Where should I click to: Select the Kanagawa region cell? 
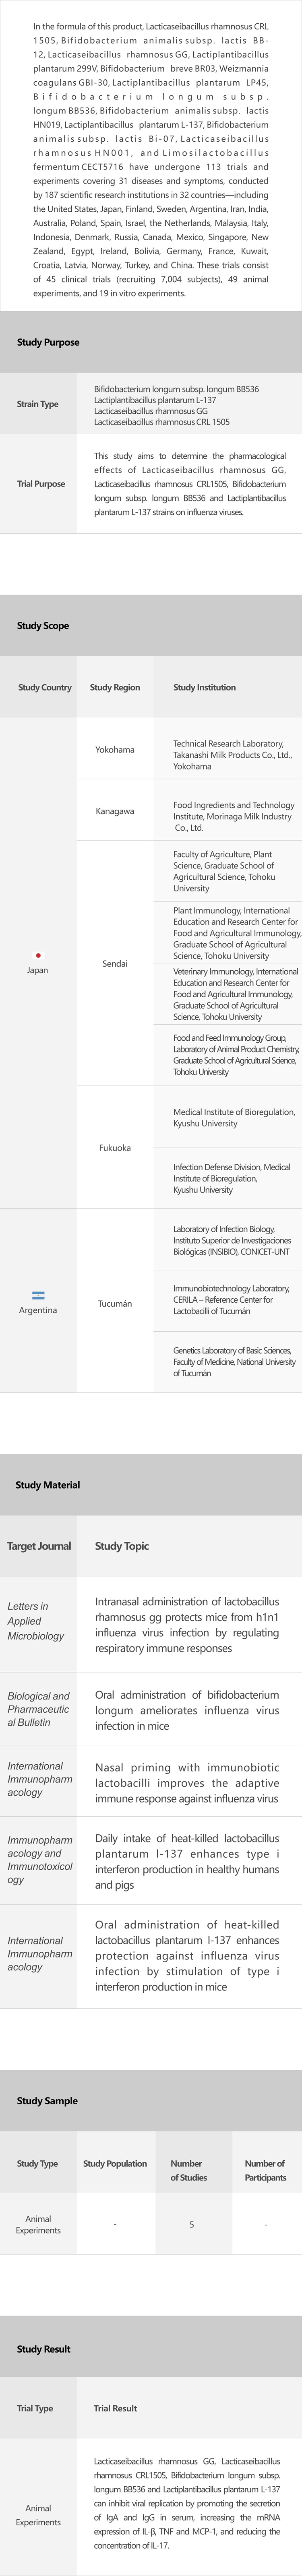pyautogui.click(x=115, y=811)
